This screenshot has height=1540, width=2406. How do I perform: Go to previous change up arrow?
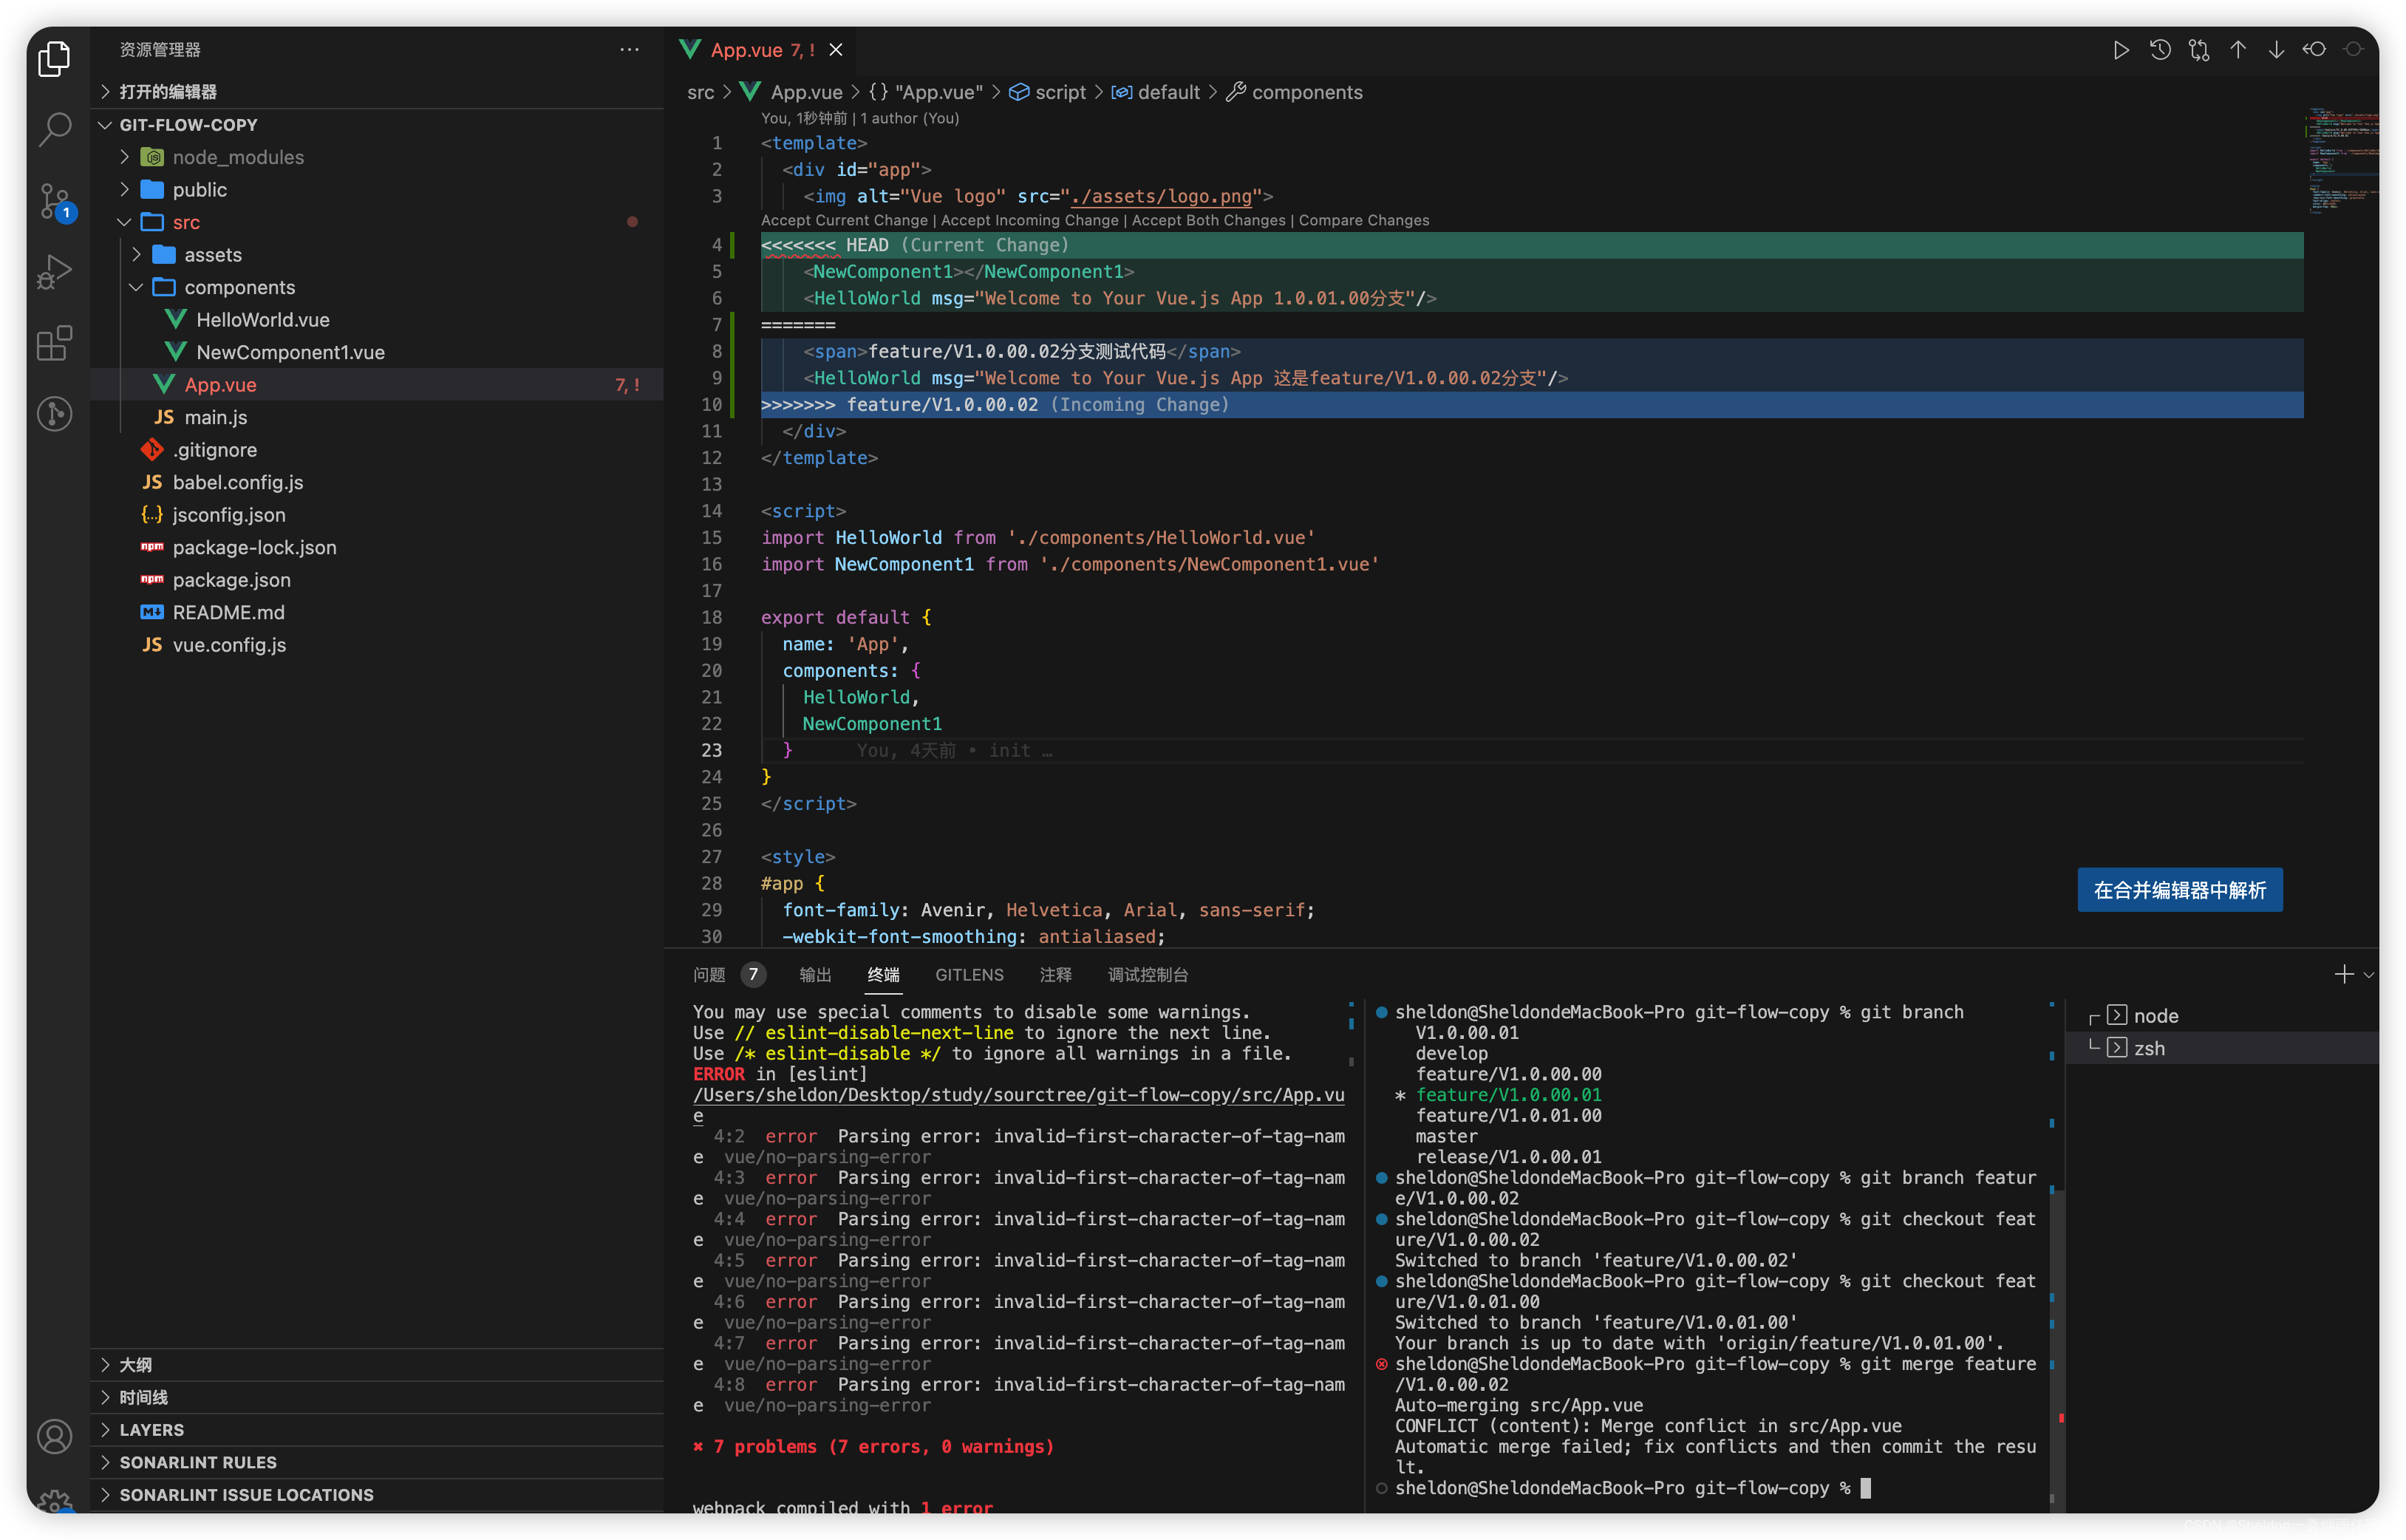pyautogui.click(x=2238, y=50)
